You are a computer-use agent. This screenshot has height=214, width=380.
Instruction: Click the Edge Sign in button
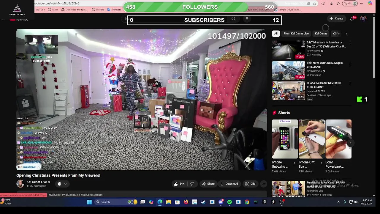pyautogui.click(x=349, y=3)
